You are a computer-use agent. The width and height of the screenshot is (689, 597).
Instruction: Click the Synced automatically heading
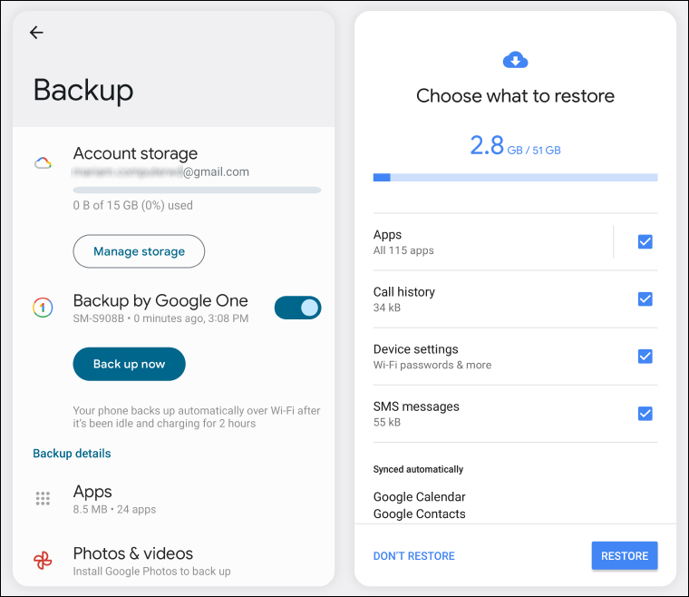click(418, 469)
